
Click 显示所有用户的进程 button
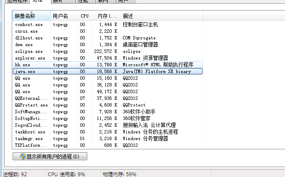(50, 156)
